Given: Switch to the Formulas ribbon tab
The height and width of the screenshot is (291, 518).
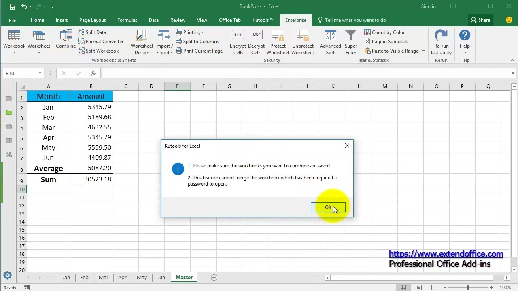Looking at the screenshot, I should pyautogui.click(x=127, y=20).
